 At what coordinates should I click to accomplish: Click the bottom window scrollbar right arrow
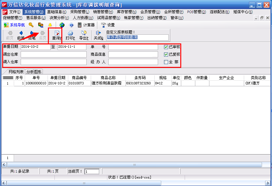[x=268, y=183]
